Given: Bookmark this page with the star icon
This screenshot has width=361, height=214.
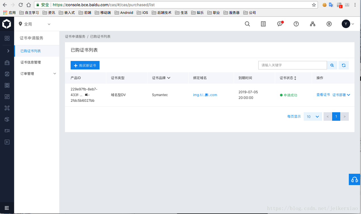Looking at the screenshot, I should pos(314,5).
